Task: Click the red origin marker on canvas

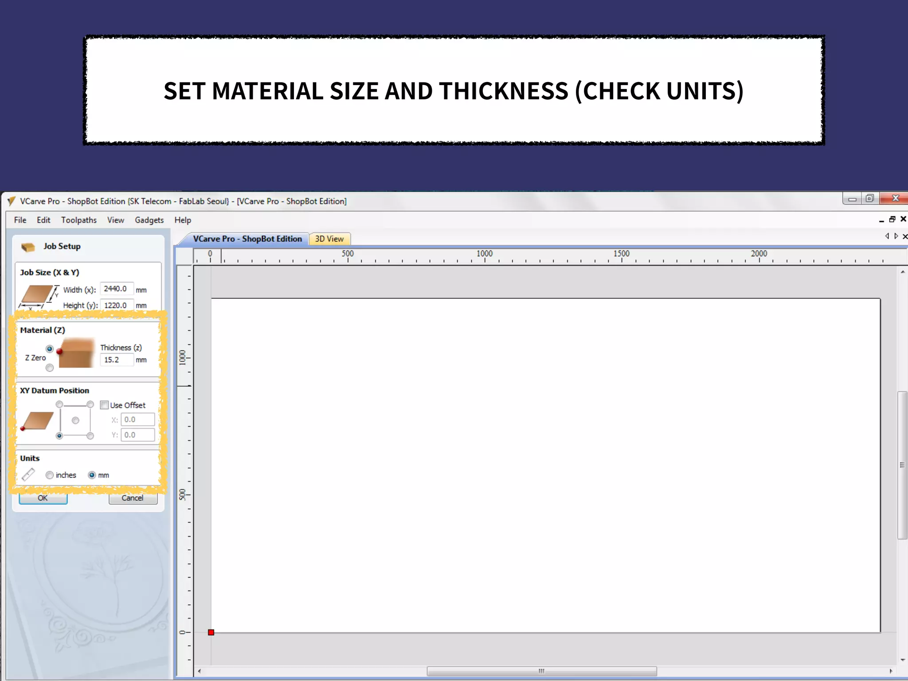Action: [211, 632]
